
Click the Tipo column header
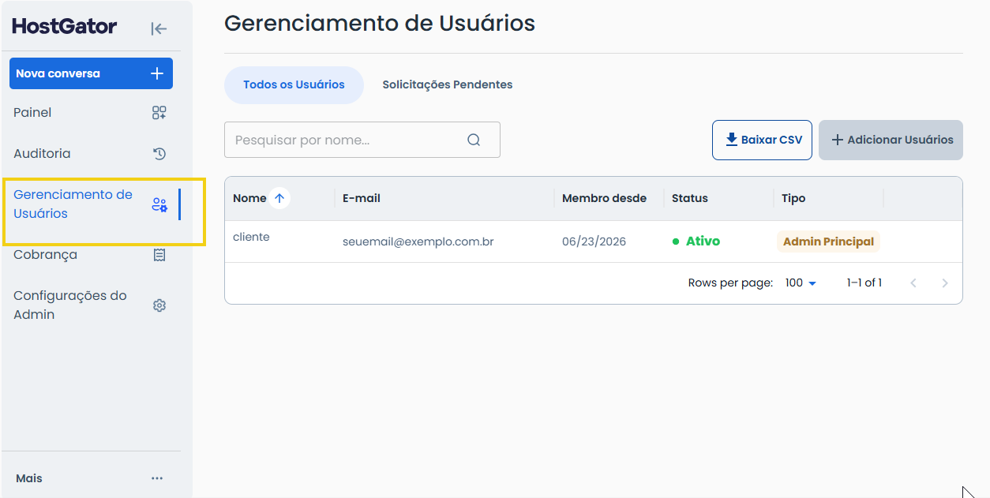coord(793,198)
